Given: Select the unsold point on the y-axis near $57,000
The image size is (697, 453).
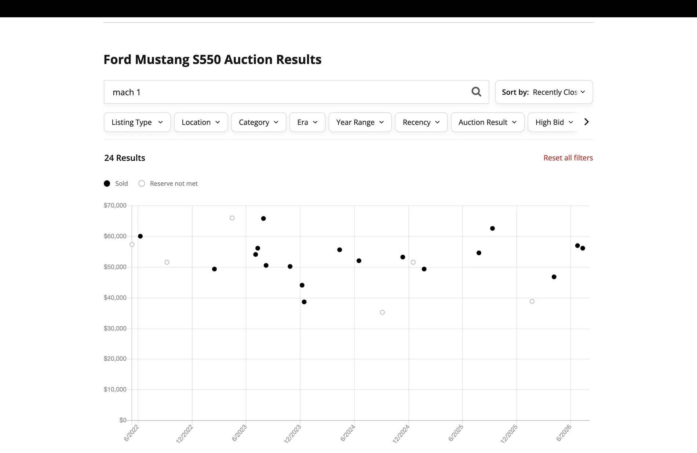Looking at the screenshot, I should click(x=132, y=245).
